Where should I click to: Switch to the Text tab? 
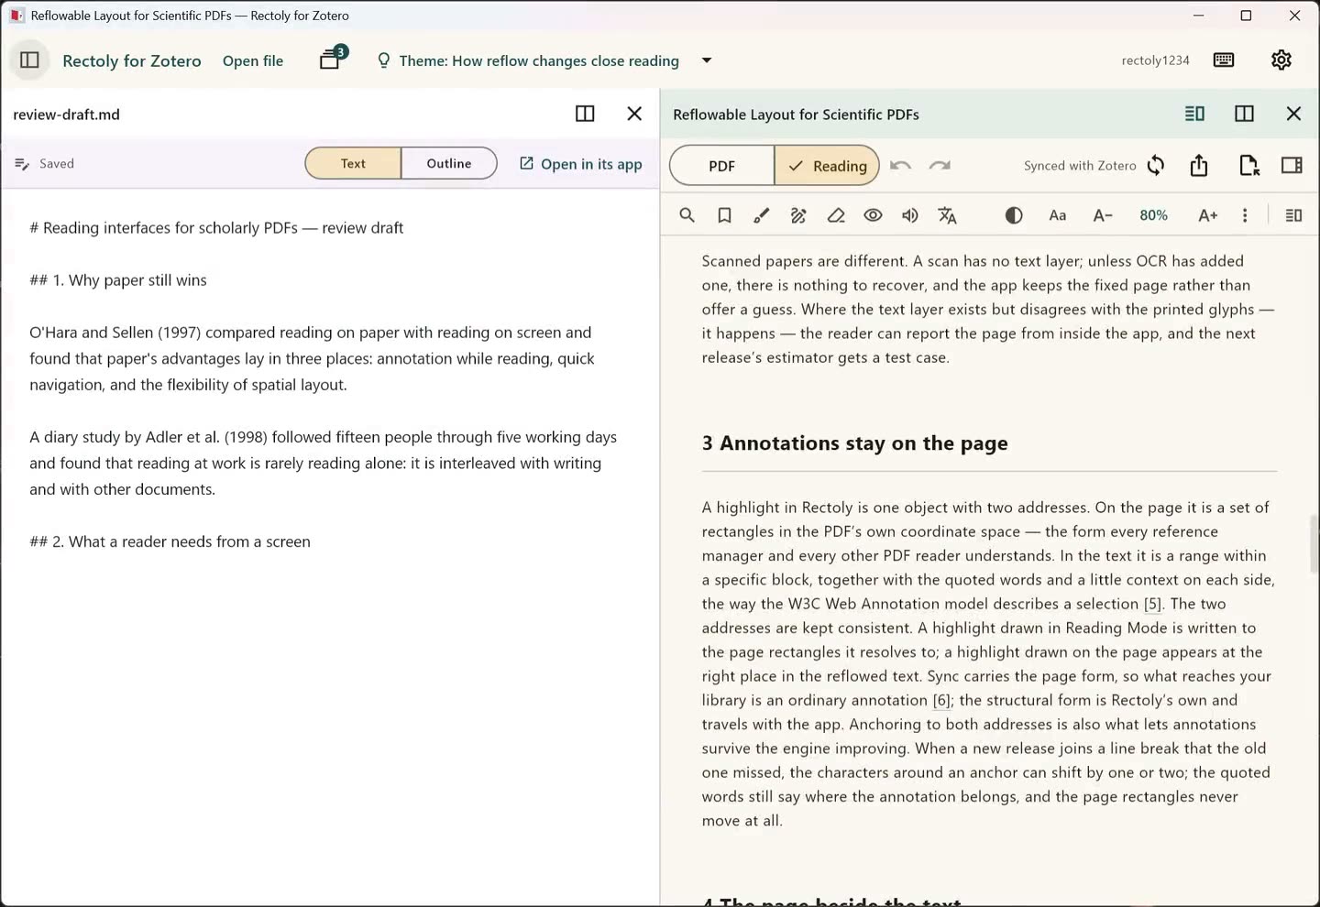(x=353, y=163)
